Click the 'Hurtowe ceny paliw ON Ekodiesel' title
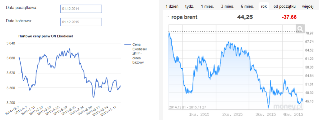The image size is (319, 120). [45, 36]
